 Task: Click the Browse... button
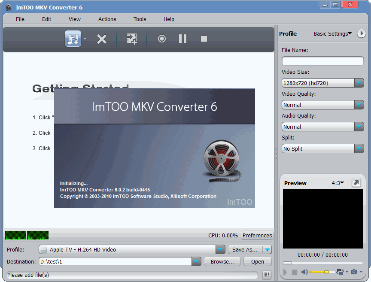[x=222, y=262]
